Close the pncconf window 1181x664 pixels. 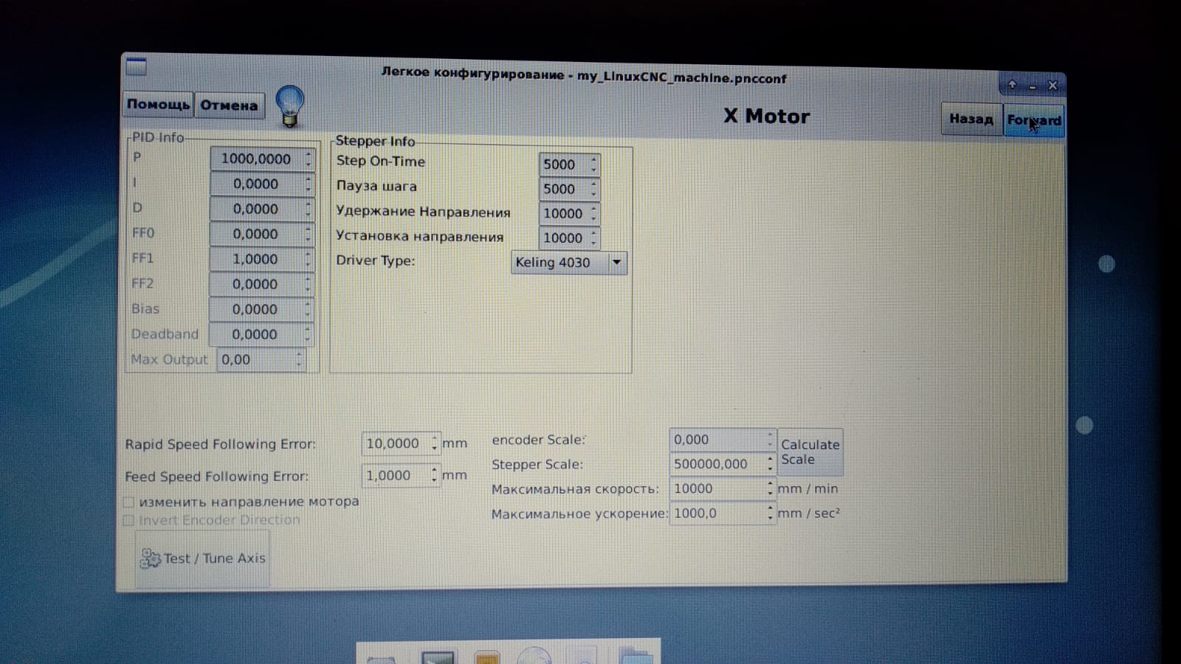click(x=1053, y=86)
